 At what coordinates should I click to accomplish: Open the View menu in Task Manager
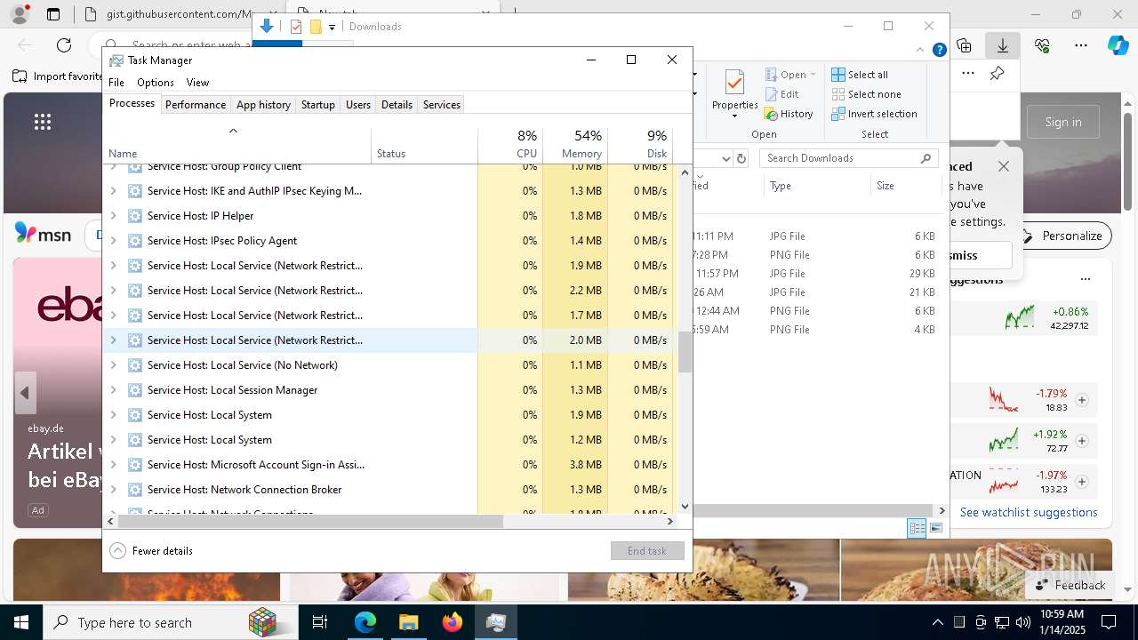197,83
